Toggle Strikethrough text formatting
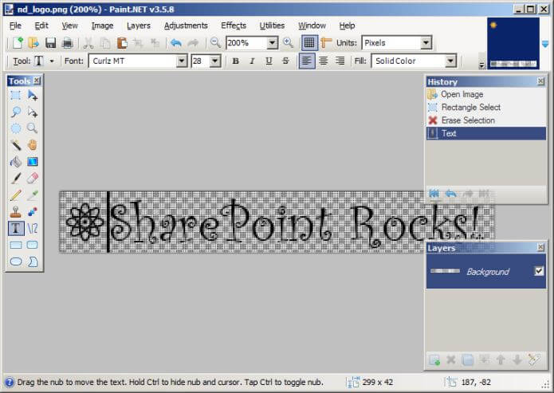Screen dimensions: 554x393 [285, 61]
